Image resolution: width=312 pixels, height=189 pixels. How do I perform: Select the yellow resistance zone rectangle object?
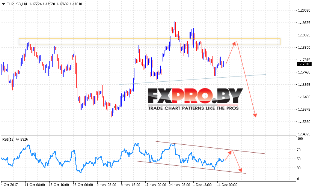tap(150, 42)
